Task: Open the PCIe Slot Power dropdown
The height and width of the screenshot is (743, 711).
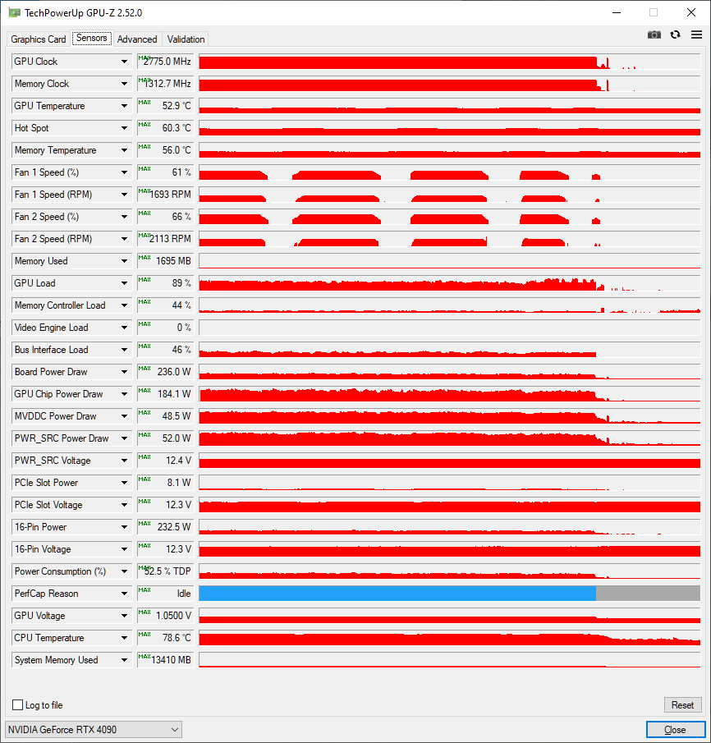Action: [124, 483]
